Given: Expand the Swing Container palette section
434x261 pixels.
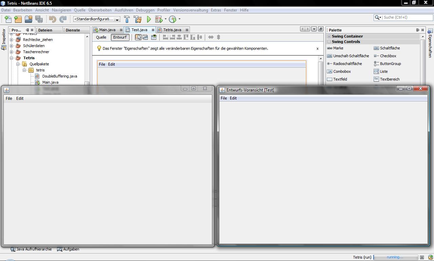Looking at the screenshot, I should tap(329, 36).
